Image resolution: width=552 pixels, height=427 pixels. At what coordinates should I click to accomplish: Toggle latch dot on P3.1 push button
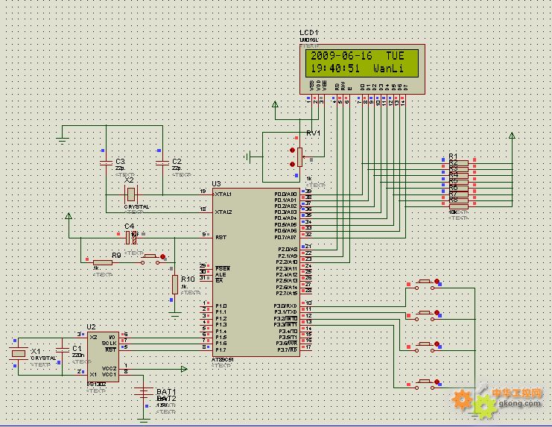(x=437, y=312)
